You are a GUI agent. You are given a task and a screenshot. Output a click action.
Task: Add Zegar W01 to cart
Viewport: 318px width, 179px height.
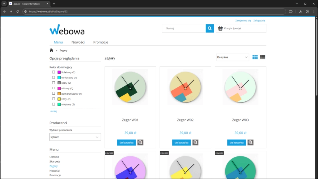click(x=126, y=143)
